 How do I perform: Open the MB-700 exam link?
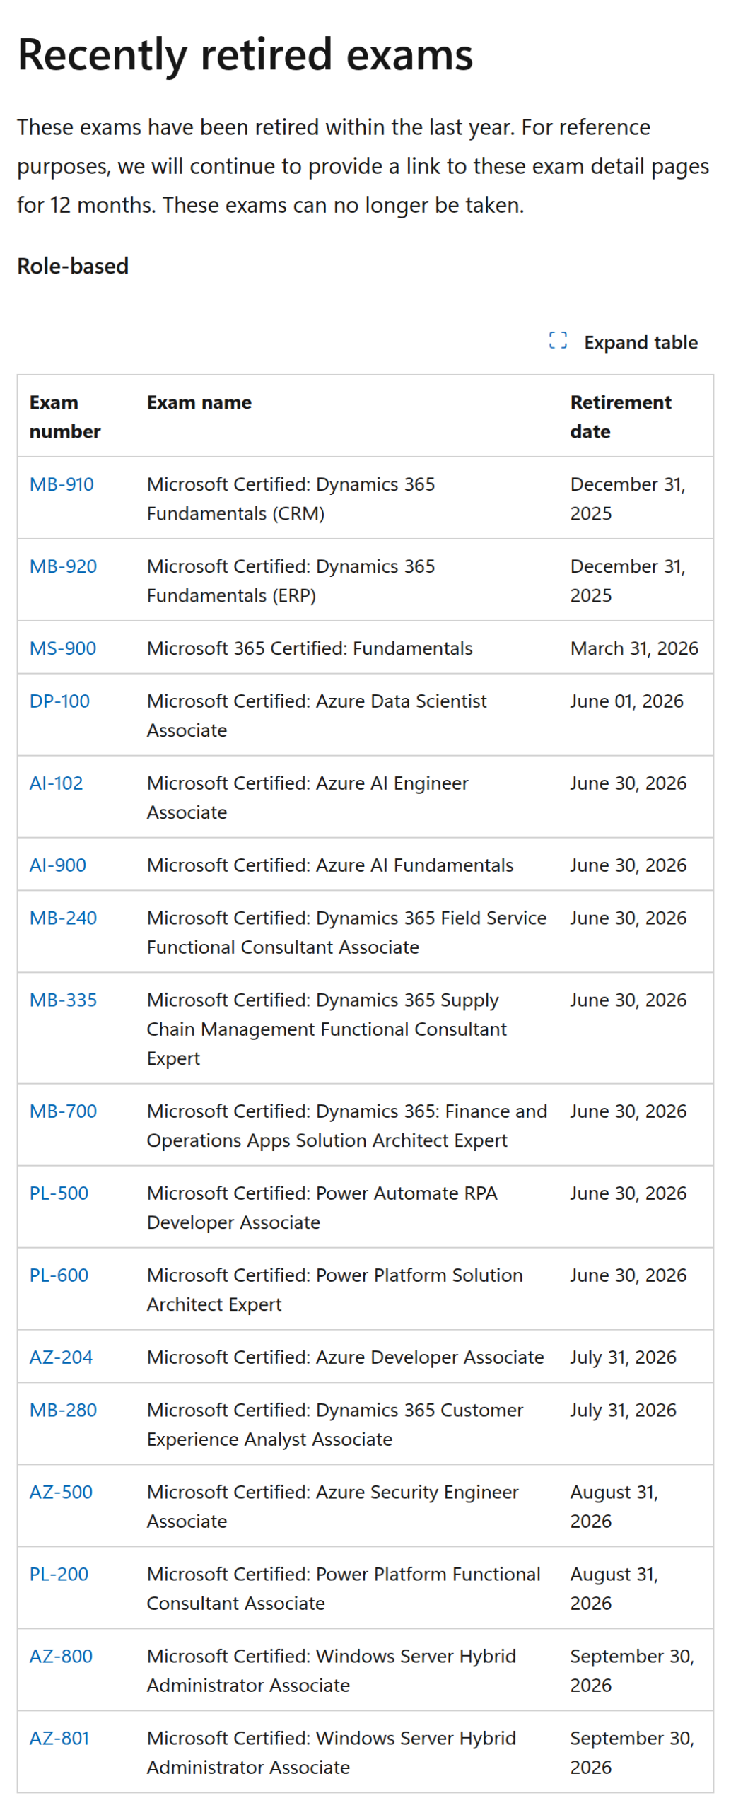[x=63, y=1111]
